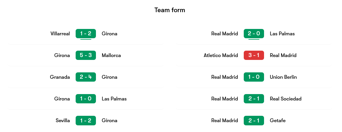Select the red 3-1 Atletico Madrid score

[254, 55]
